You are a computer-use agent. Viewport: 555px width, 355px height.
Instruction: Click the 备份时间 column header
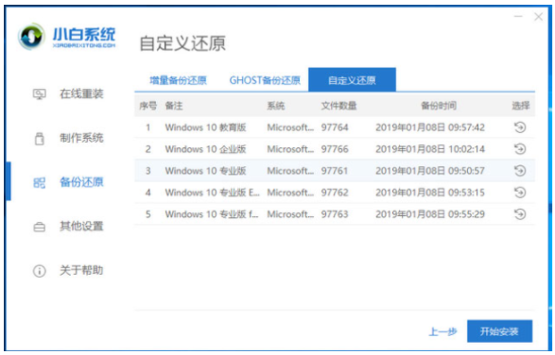point(438,106)
